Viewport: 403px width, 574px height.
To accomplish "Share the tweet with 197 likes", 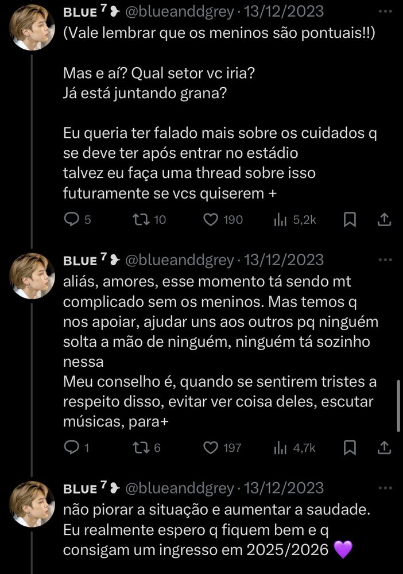I will coord(384,447).
